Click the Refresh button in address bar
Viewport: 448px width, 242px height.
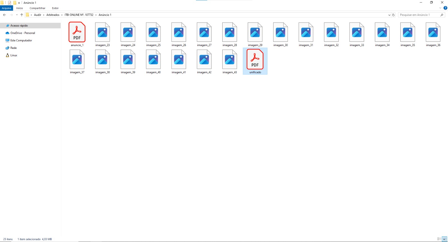(393, 15)
